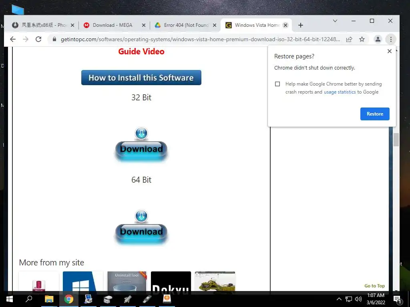Open the notification center icon

point(397,299)
